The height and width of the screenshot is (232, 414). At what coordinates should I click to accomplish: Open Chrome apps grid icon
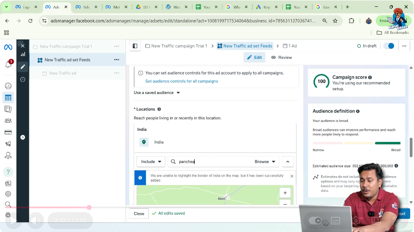tap(6, 33)
